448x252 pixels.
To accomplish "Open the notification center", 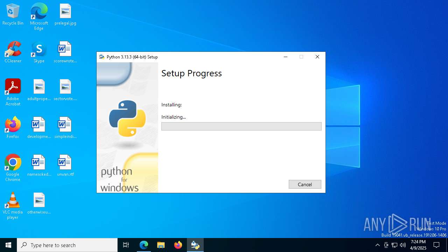I will click(x=436, y=245).
